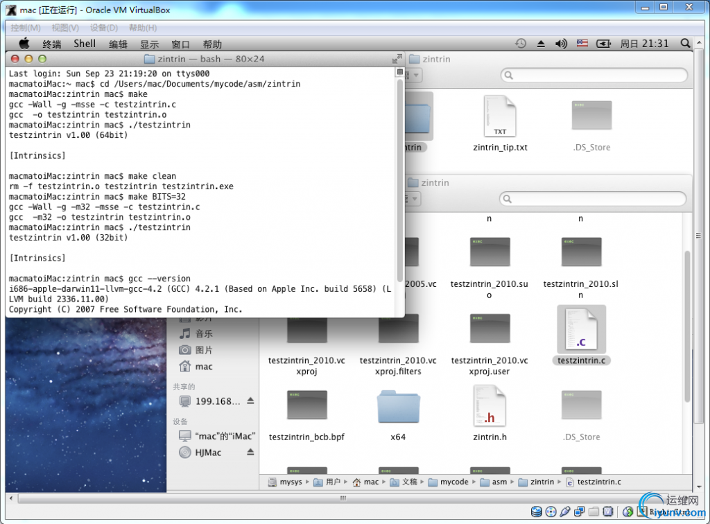Image resolution: width=710 pixels, height=524 pixels.
Task: Eject the HJMac disc in sidebar
Action: click(x=250, y=453)
